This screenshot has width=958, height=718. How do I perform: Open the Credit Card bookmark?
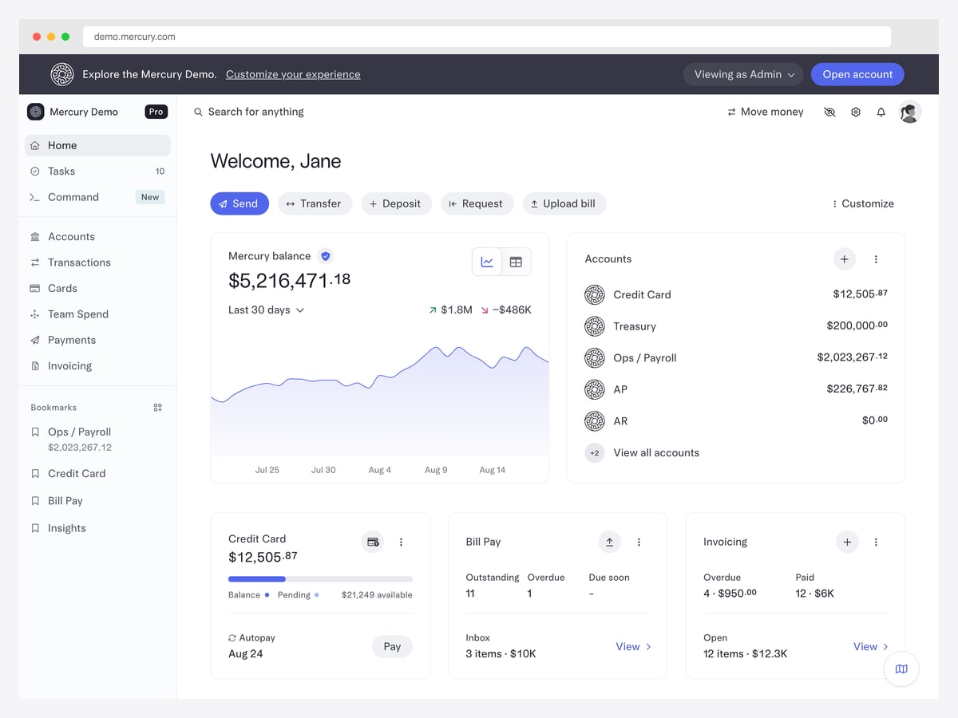(x=97, y=474)
